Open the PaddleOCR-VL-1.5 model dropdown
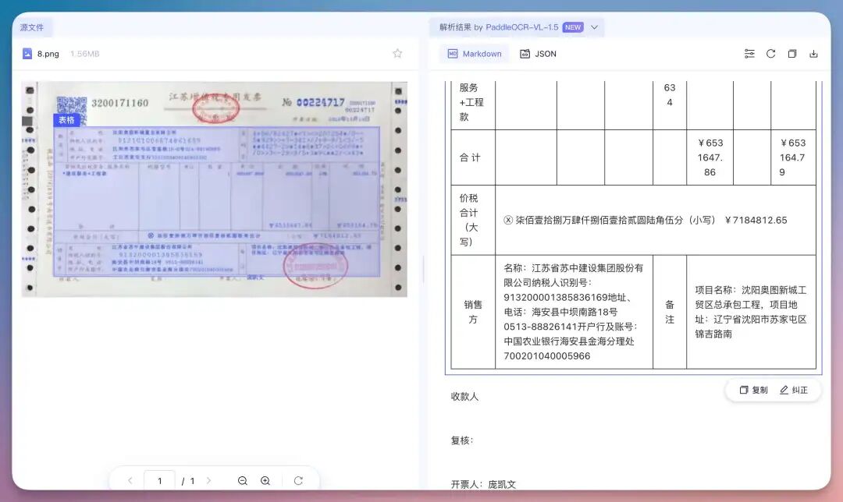843x502 pixels. [x=593, y=27]
